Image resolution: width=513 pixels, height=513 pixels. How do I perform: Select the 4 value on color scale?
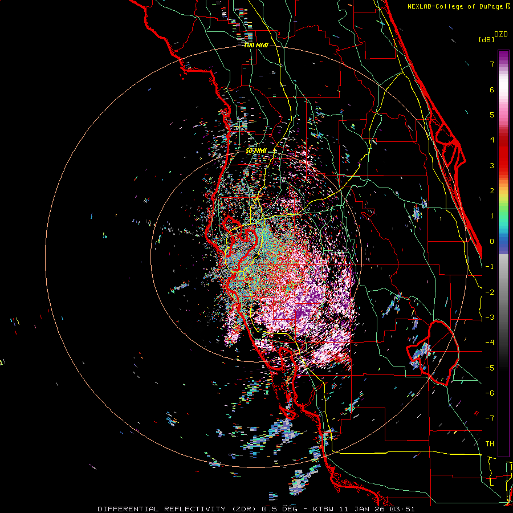492,140
